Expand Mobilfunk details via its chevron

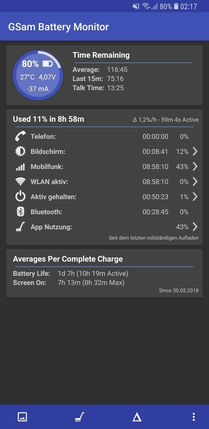click(195, 166)
